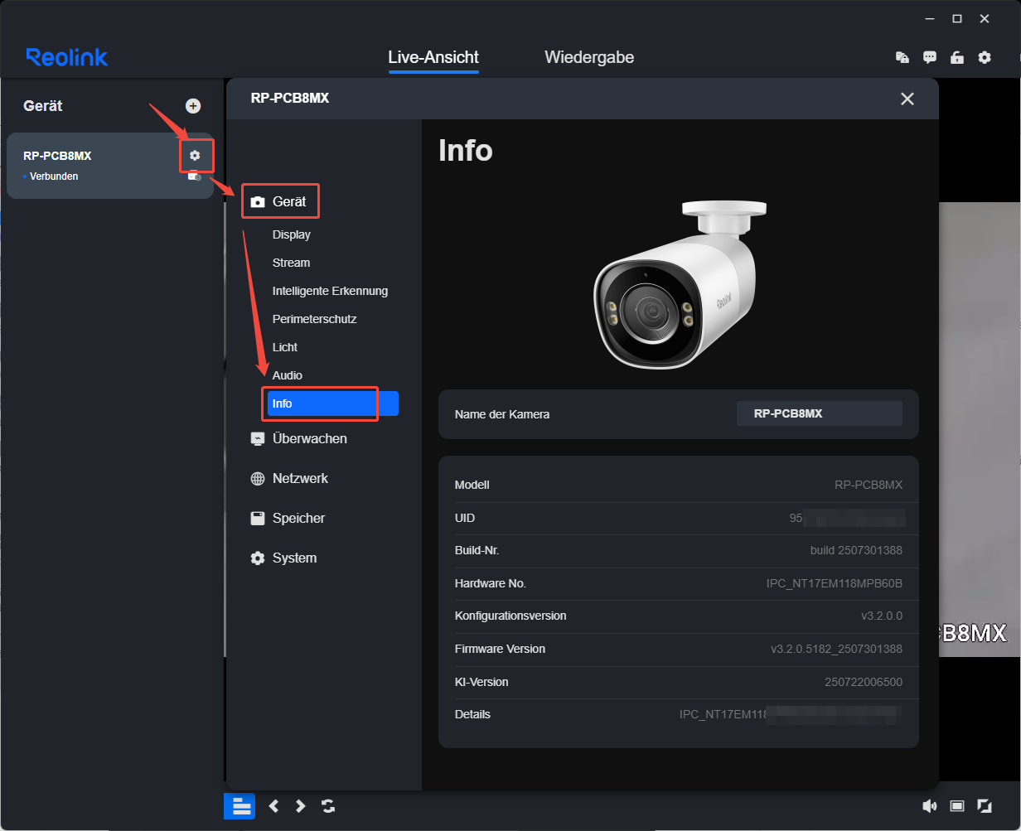The height and width of the screenshot is (831, 1021).
Task: Minimize the Reolink window
Action: (x=929, y=18)
